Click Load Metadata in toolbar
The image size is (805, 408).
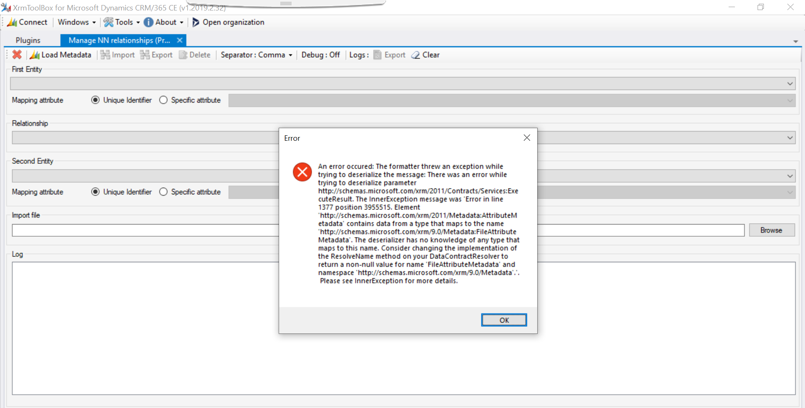coord(61,55)
